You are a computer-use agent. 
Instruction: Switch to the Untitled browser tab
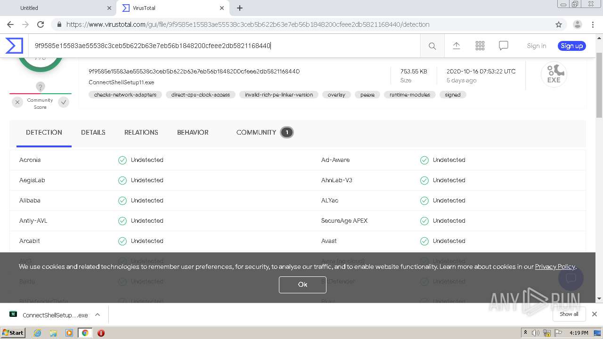[x=59, y=8]
